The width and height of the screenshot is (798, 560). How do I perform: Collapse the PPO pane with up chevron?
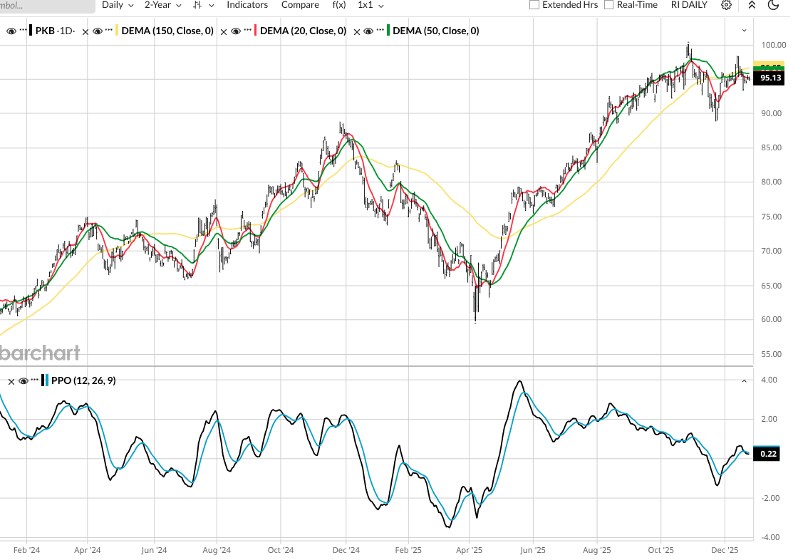click(x=744, y=380)
